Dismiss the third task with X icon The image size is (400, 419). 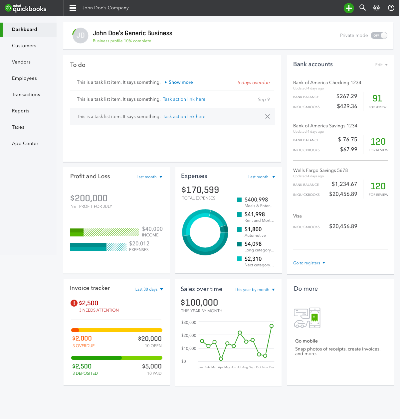point(268,116)
